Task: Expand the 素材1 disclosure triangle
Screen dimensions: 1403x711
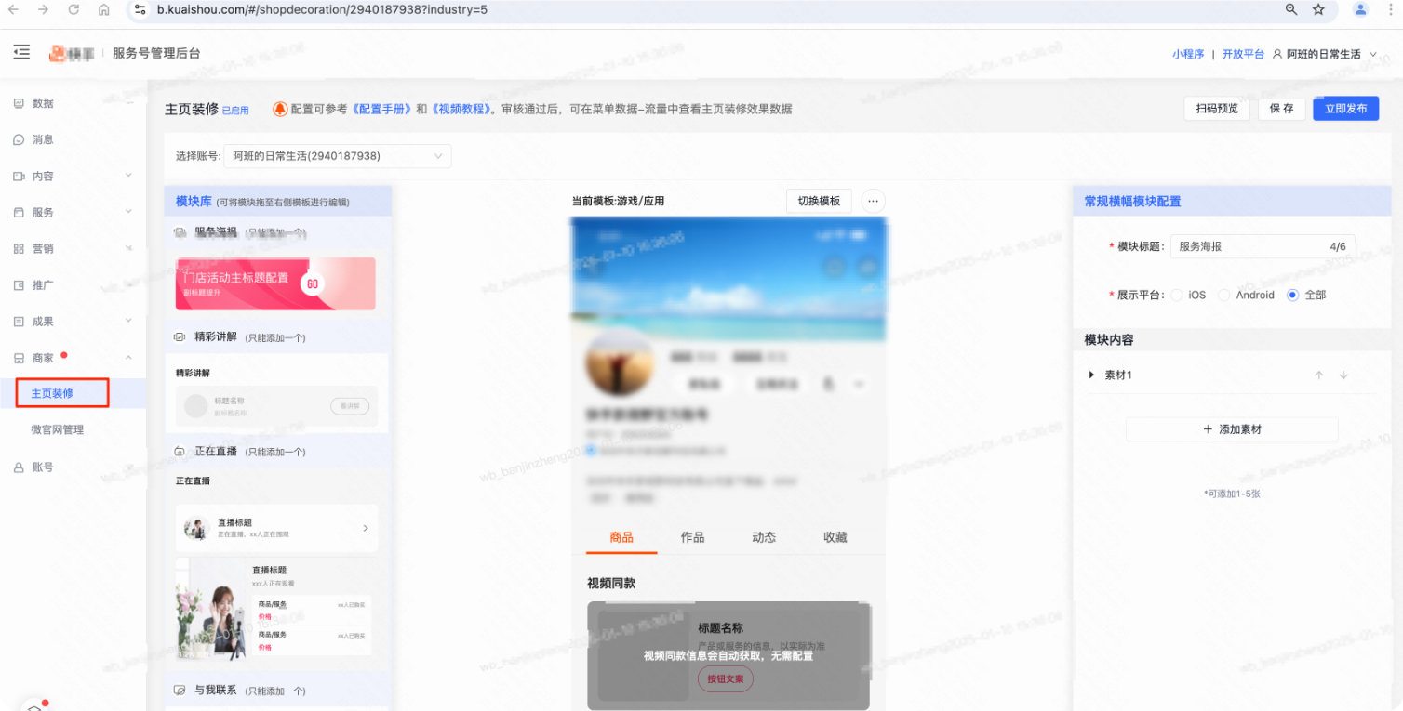Action: tap(1091, 375)
